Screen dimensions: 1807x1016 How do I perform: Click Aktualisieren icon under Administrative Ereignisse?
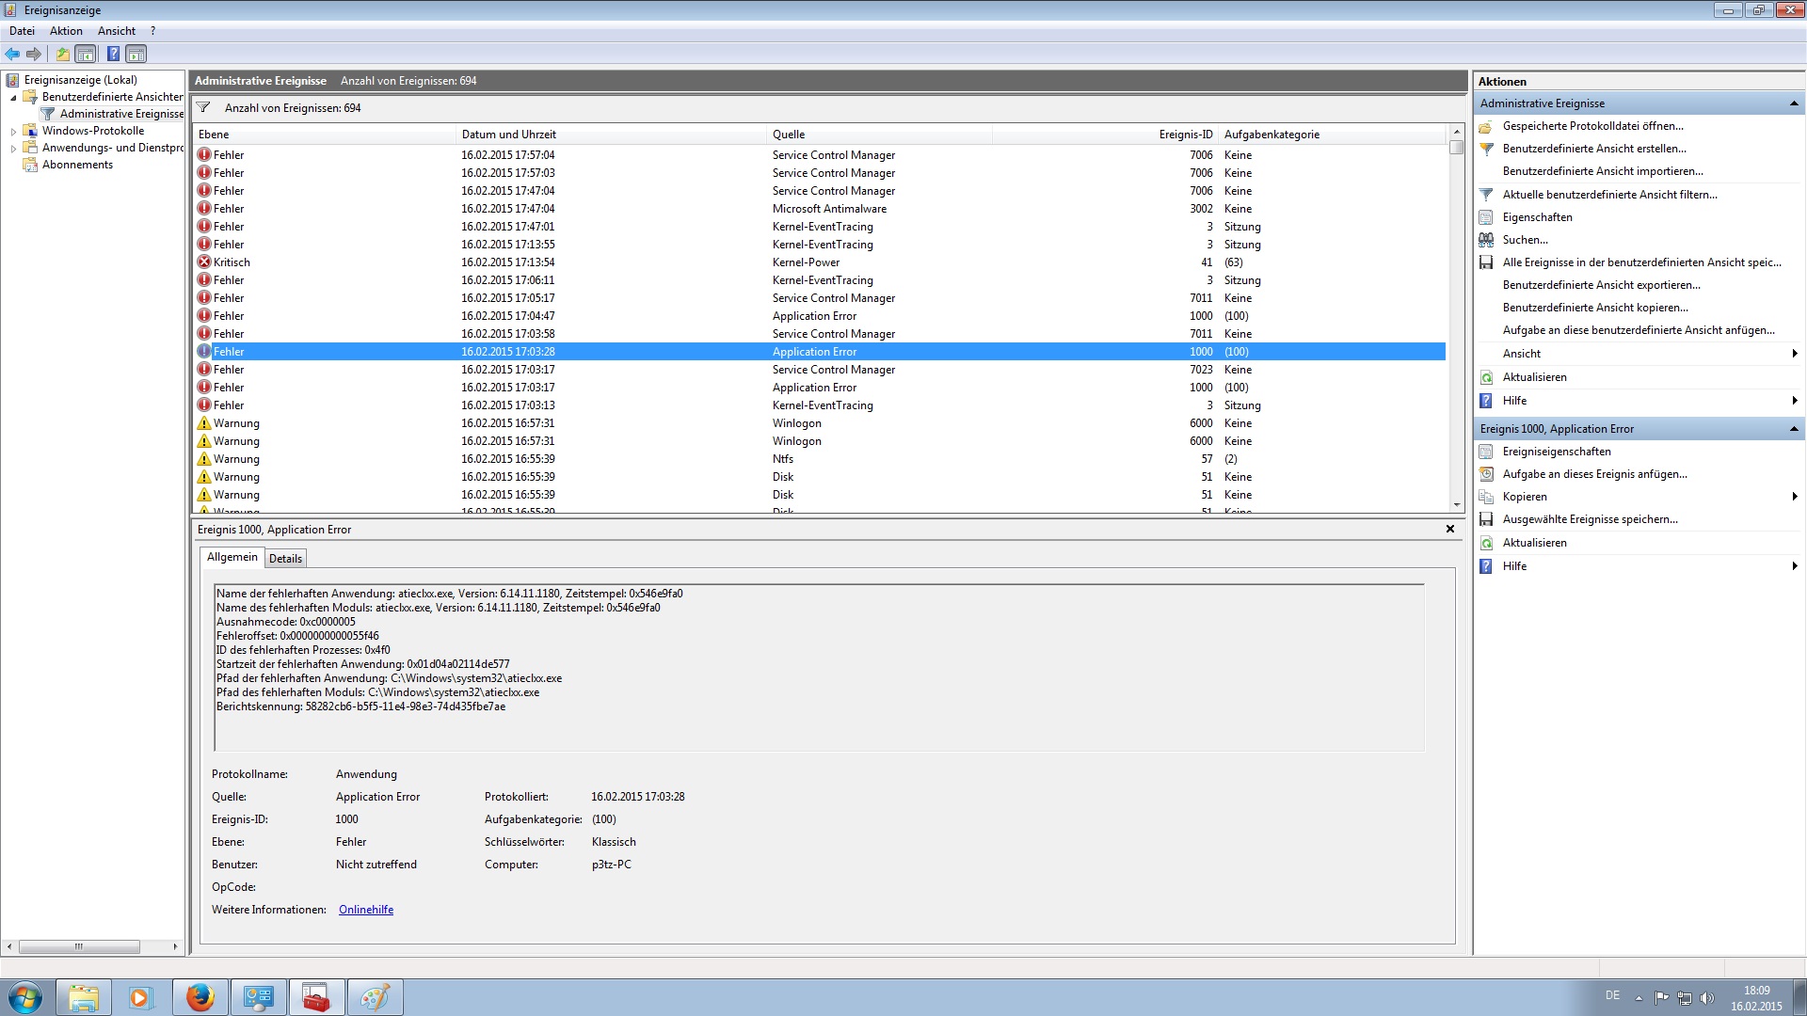pyautogui.click(x=1486, y=377)
